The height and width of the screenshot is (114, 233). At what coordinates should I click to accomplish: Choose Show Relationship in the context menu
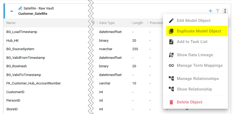(x=194, y=89)
